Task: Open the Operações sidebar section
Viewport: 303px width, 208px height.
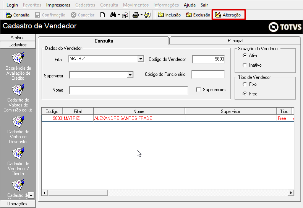Action: 18,204
